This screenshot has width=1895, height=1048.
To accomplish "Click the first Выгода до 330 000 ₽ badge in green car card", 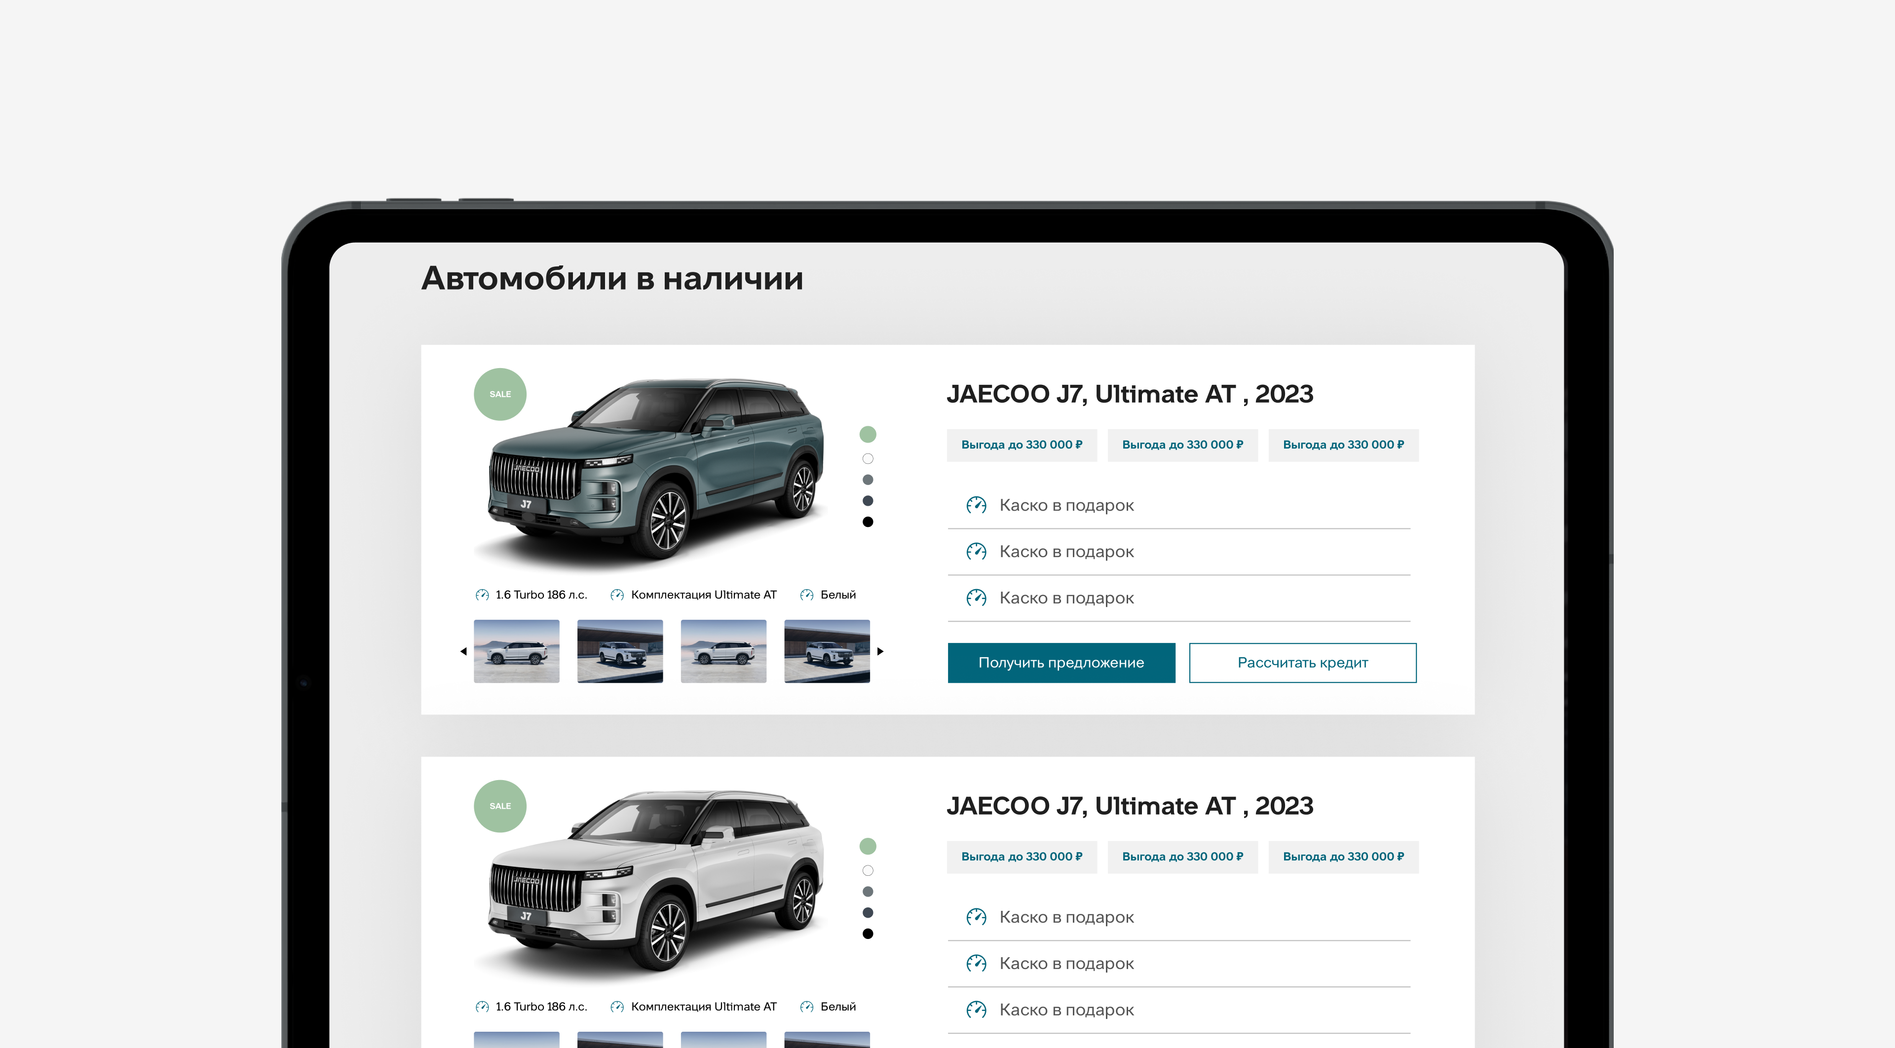I will [x=1021, y=446].
